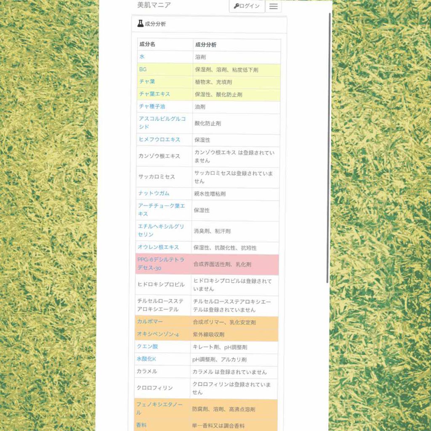View アスコルビルグルコシド ingredient details
The image size is (431, 431).
point(162,123)
